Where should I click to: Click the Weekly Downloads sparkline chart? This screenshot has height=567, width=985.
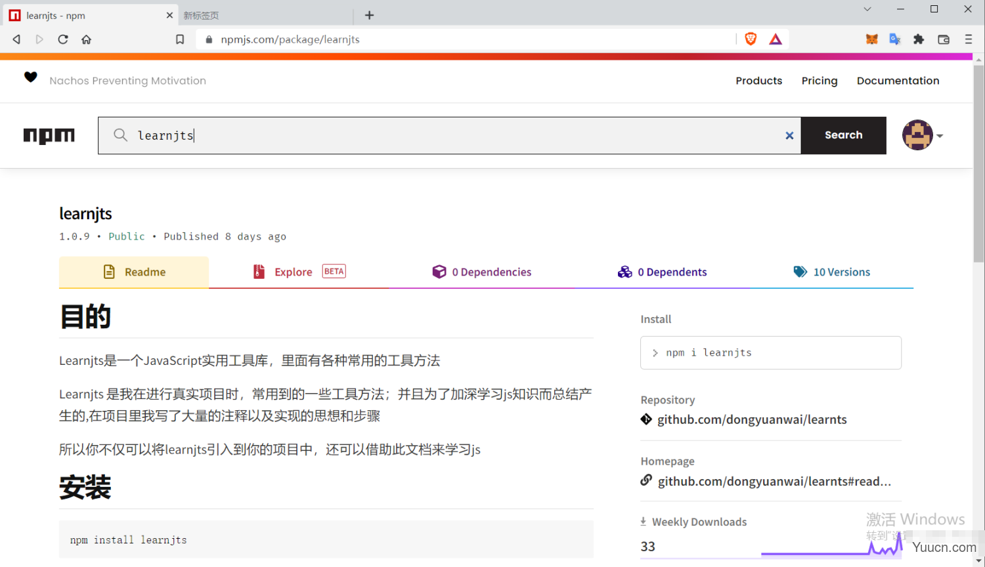click(x=831, y=545)
